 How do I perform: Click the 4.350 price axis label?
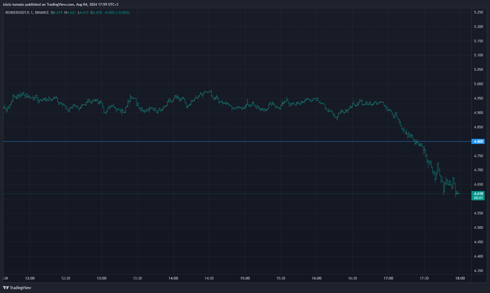tap(478, 271)
